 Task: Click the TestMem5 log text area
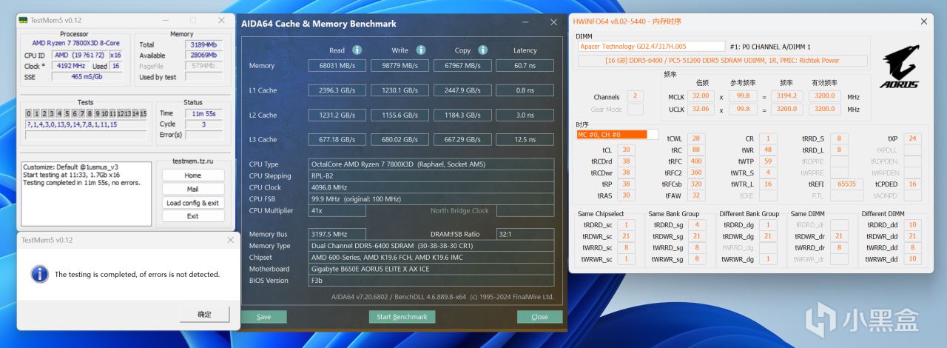point(86,195)
